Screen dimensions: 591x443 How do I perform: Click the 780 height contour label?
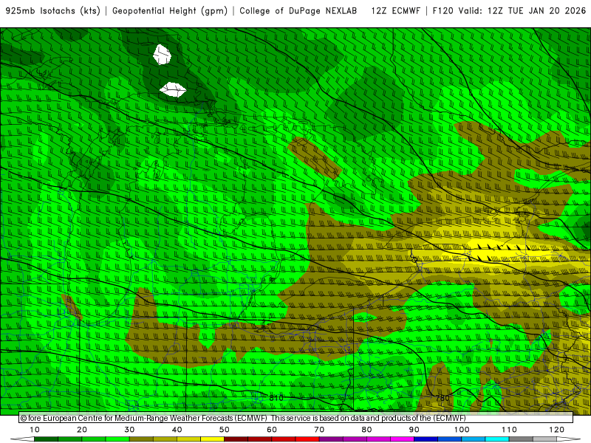[443, 398]
